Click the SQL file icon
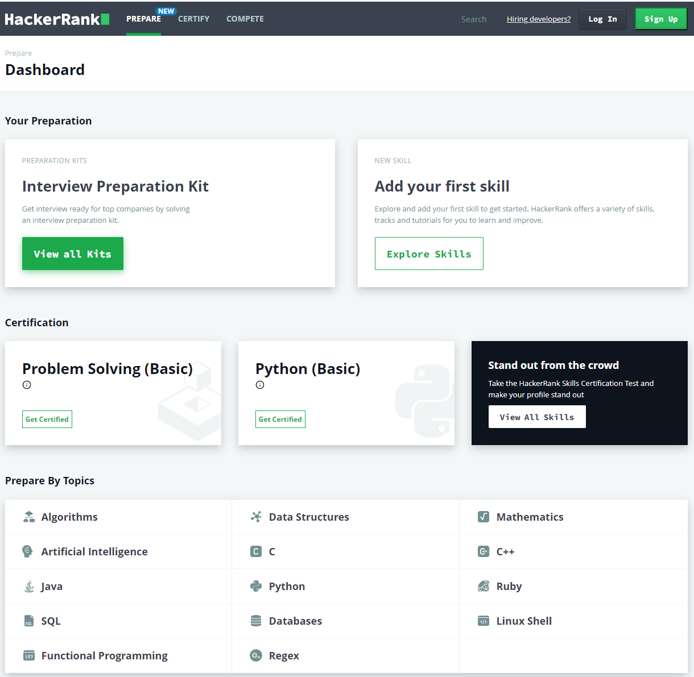The height and width of the screenshot is (677, 694). coord(29,621)
